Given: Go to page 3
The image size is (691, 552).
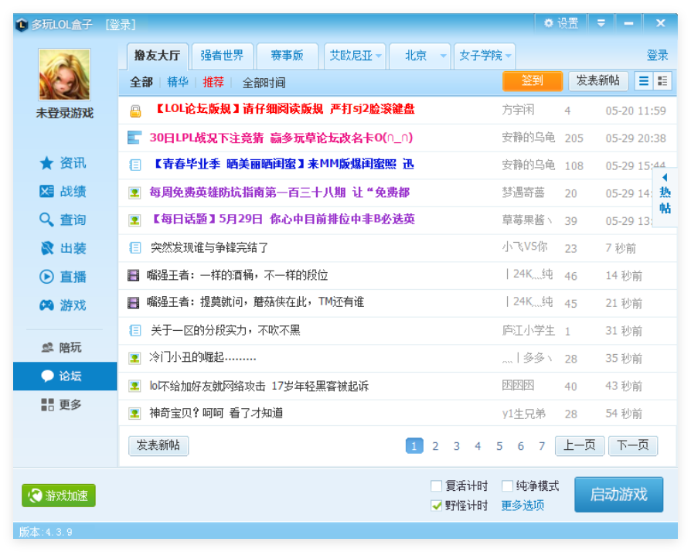Looking at the screenshot, I should tap(457, 446).
